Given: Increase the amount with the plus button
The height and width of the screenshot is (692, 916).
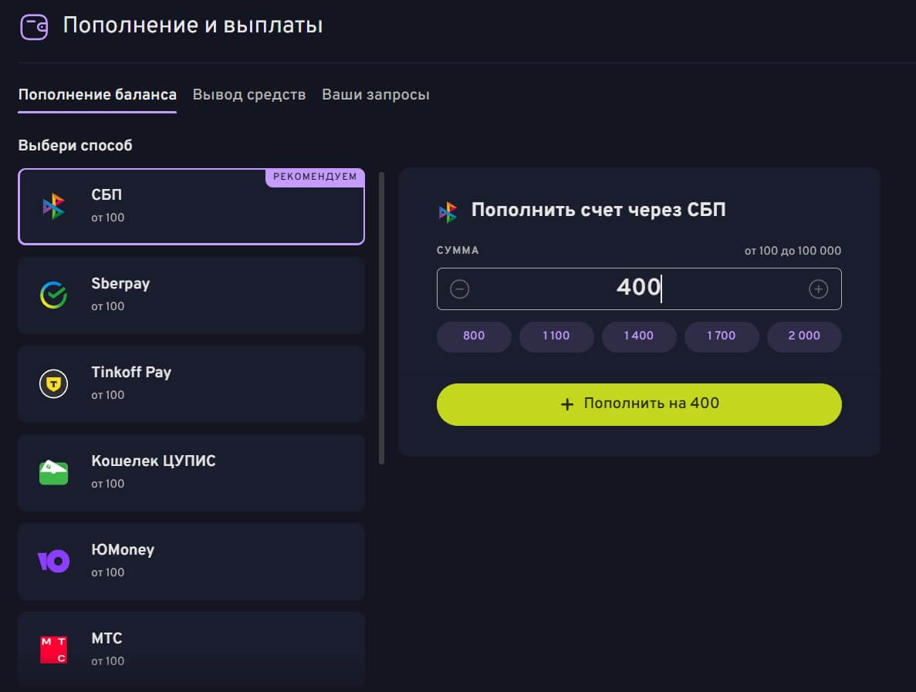Looking at the screenshot, I should tap(818, 289).
